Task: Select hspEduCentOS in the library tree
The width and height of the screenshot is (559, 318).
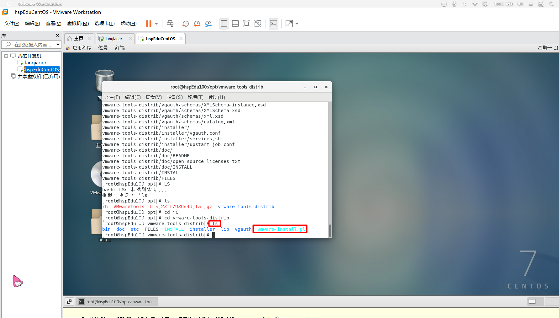Action: click(42, 70)
